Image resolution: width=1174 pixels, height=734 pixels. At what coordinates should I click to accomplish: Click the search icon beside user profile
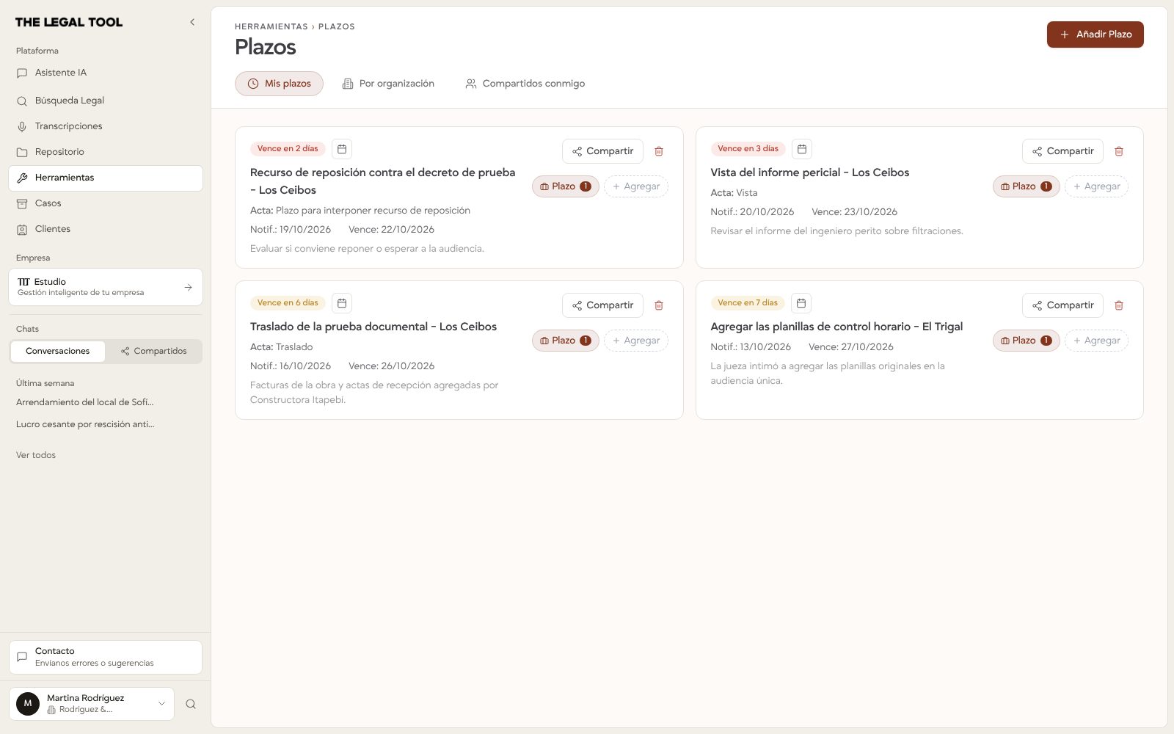tap(191, 704)
